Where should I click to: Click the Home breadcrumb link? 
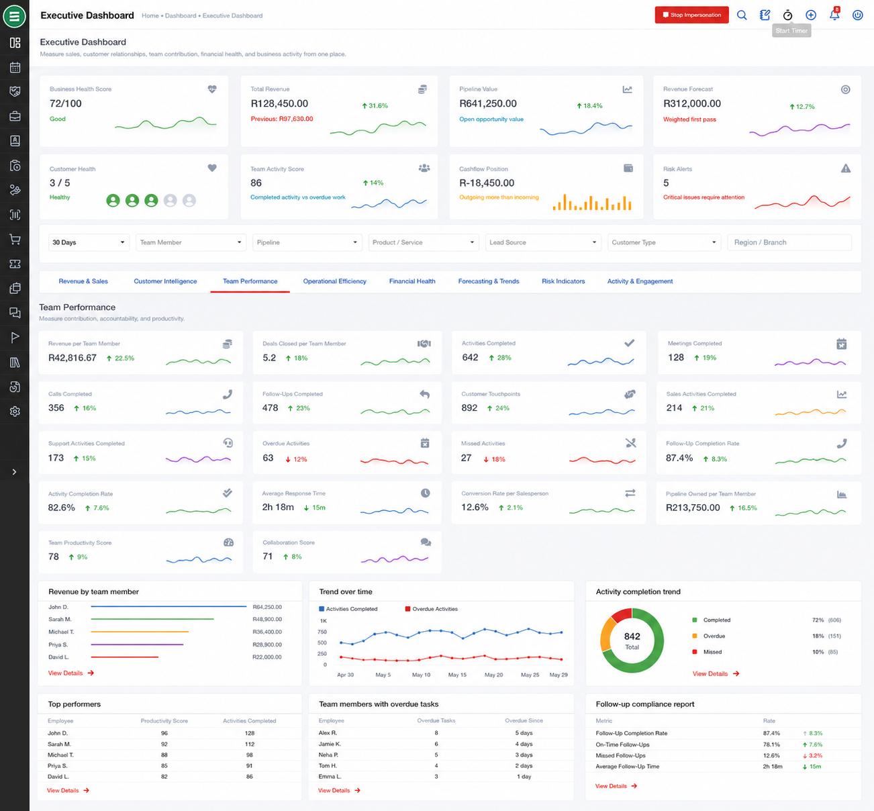(x=150, y=15)
